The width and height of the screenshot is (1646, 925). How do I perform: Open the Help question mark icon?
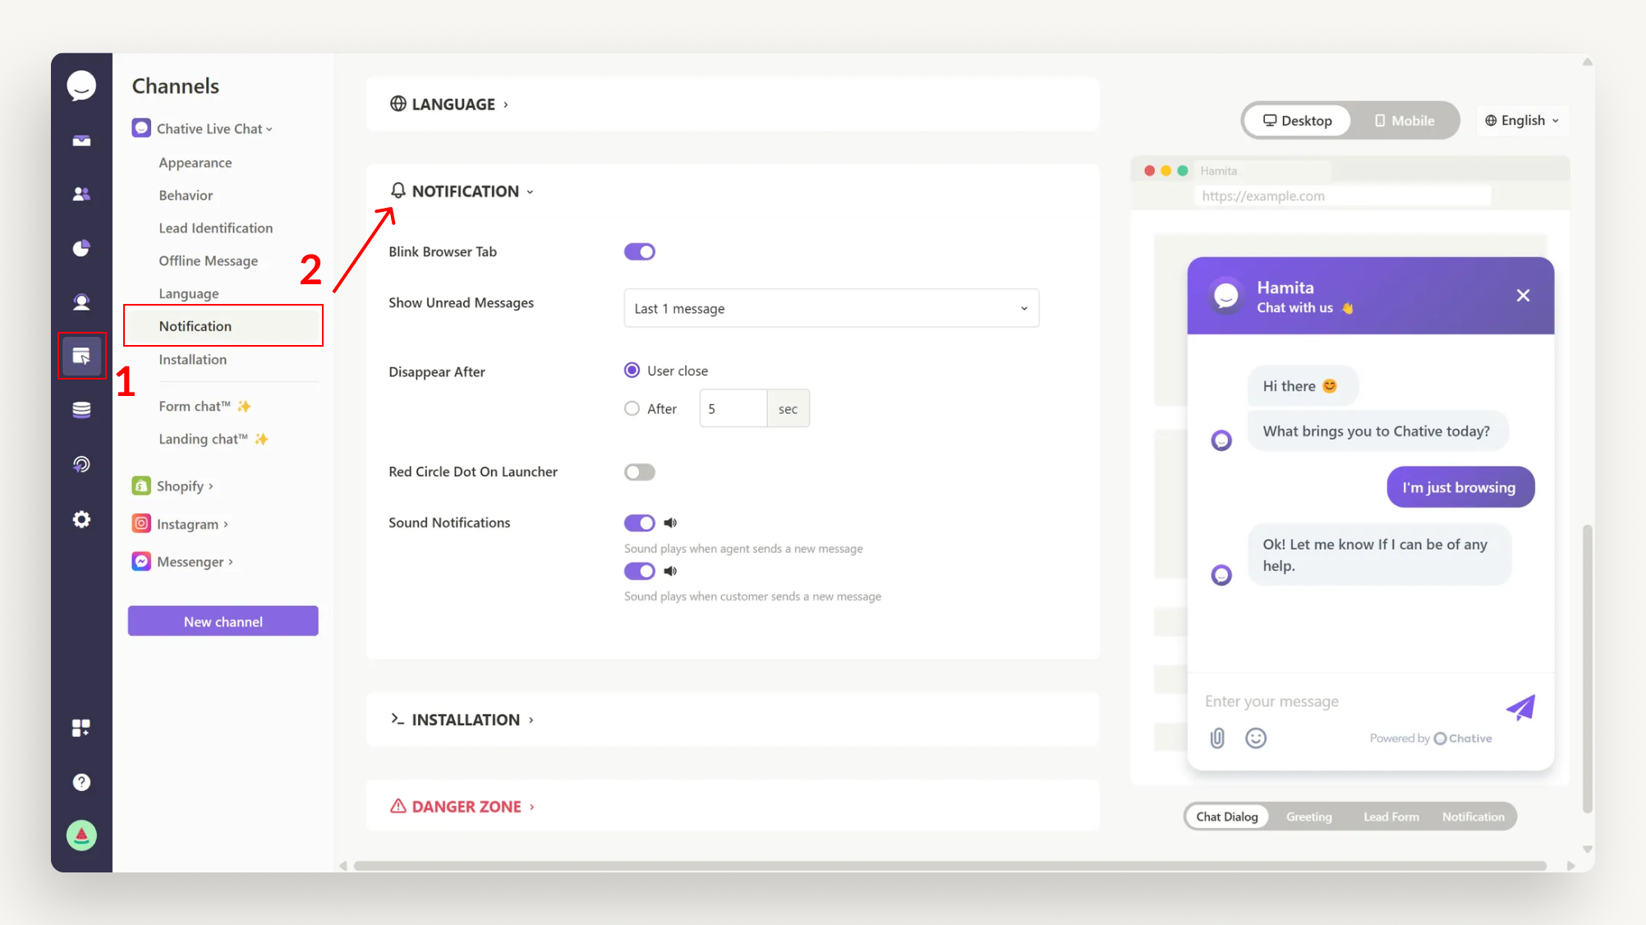pyautogui.click(x=81, y=781)
